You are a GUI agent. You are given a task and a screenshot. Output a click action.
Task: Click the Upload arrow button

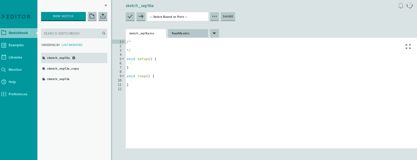click(141, 17)
